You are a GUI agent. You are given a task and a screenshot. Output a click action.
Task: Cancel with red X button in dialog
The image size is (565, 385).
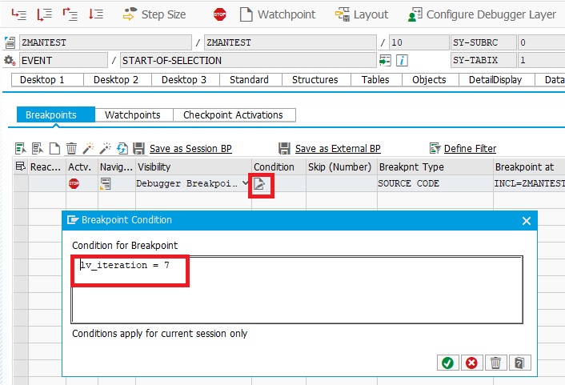point(471,363)
